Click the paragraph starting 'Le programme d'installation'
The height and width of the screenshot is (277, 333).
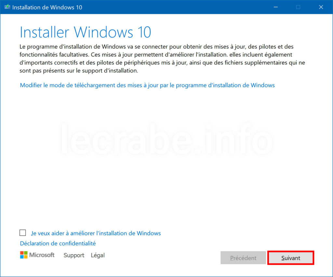coord(162,58)
